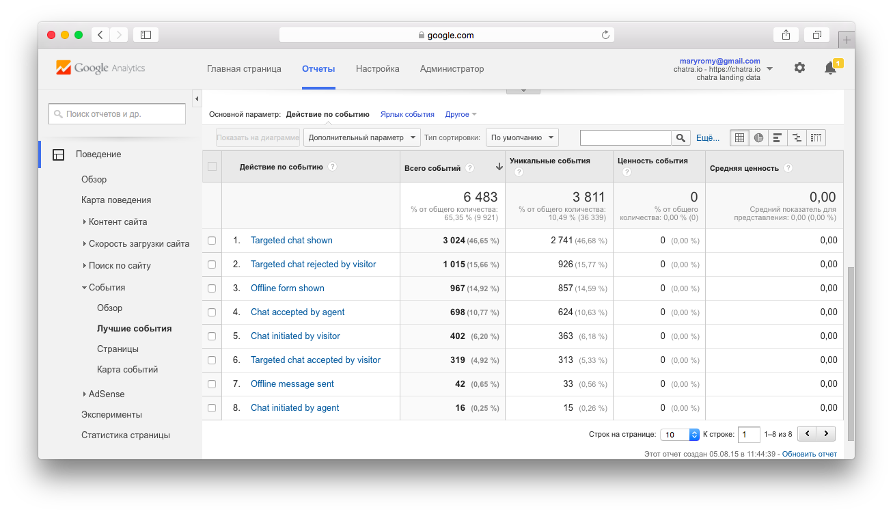Click the table search magnifier button
This screenshot has width=893, height=514.
coord(681,138)
